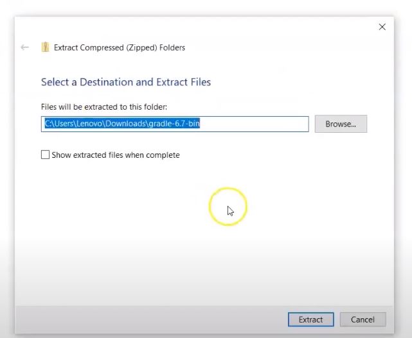Close the dialog with the X button
The height and width of the screenshot is (338, 412).
(x=382, y=27)
